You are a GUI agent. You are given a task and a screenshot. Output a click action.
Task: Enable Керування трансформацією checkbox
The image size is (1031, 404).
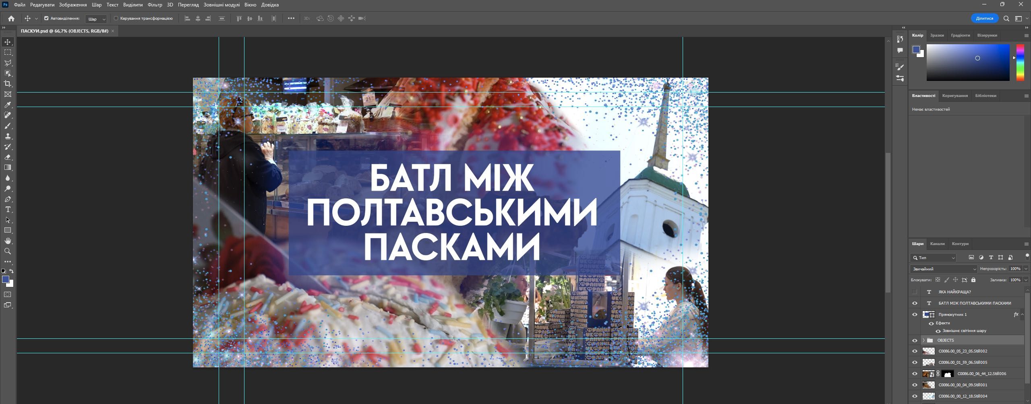116,18
